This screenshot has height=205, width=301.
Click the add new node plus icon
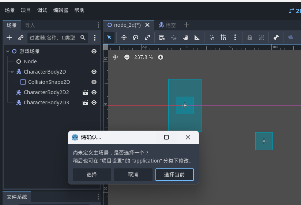10,38
